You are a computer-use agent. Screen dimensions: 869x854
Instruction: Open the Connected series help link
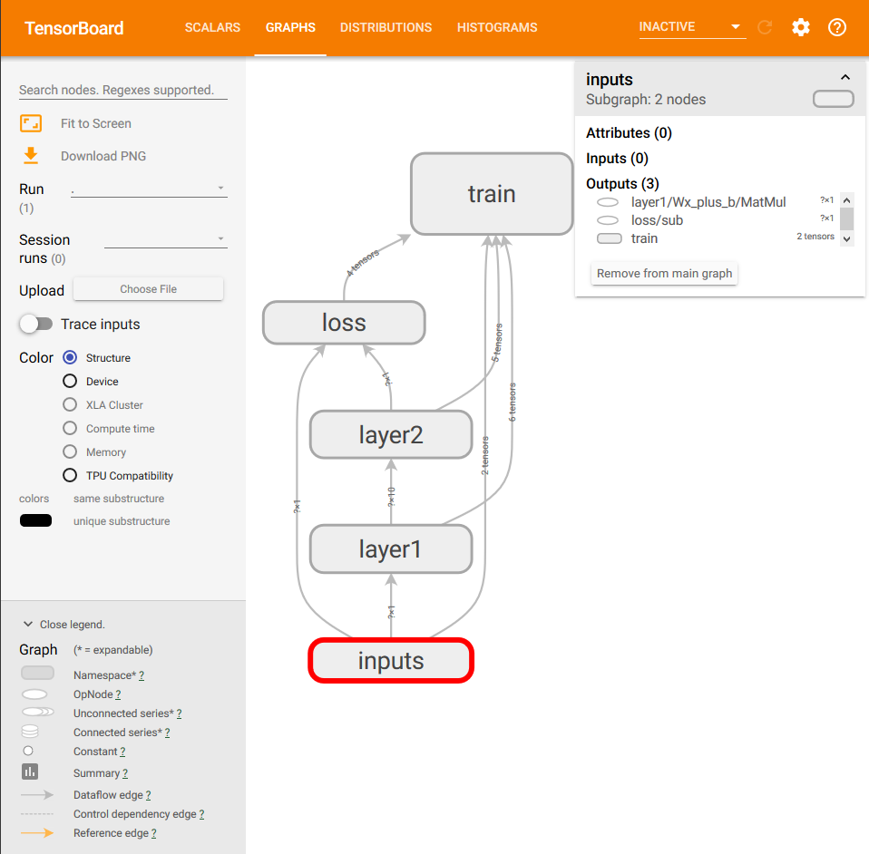168,733
